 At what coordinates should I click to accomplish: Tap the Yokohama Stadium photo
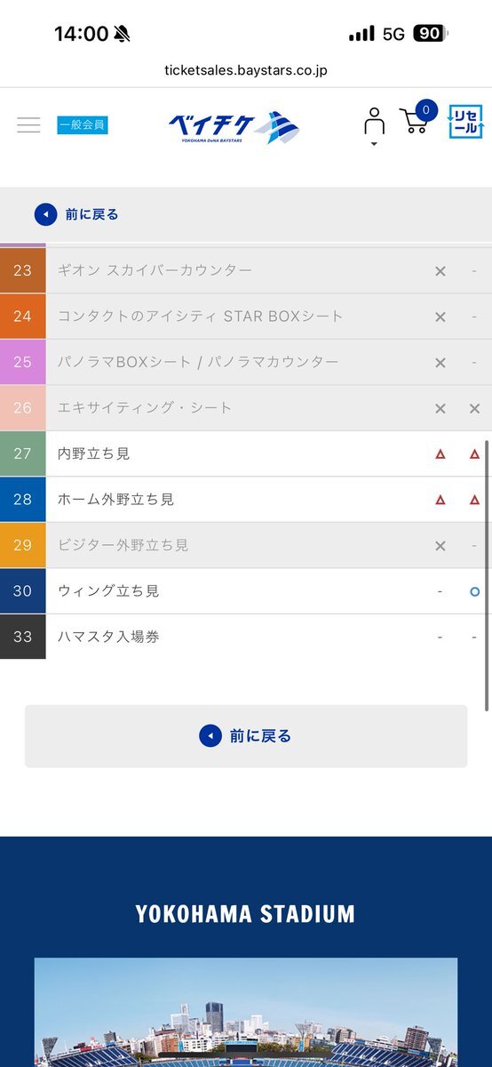pos(246,1012)
